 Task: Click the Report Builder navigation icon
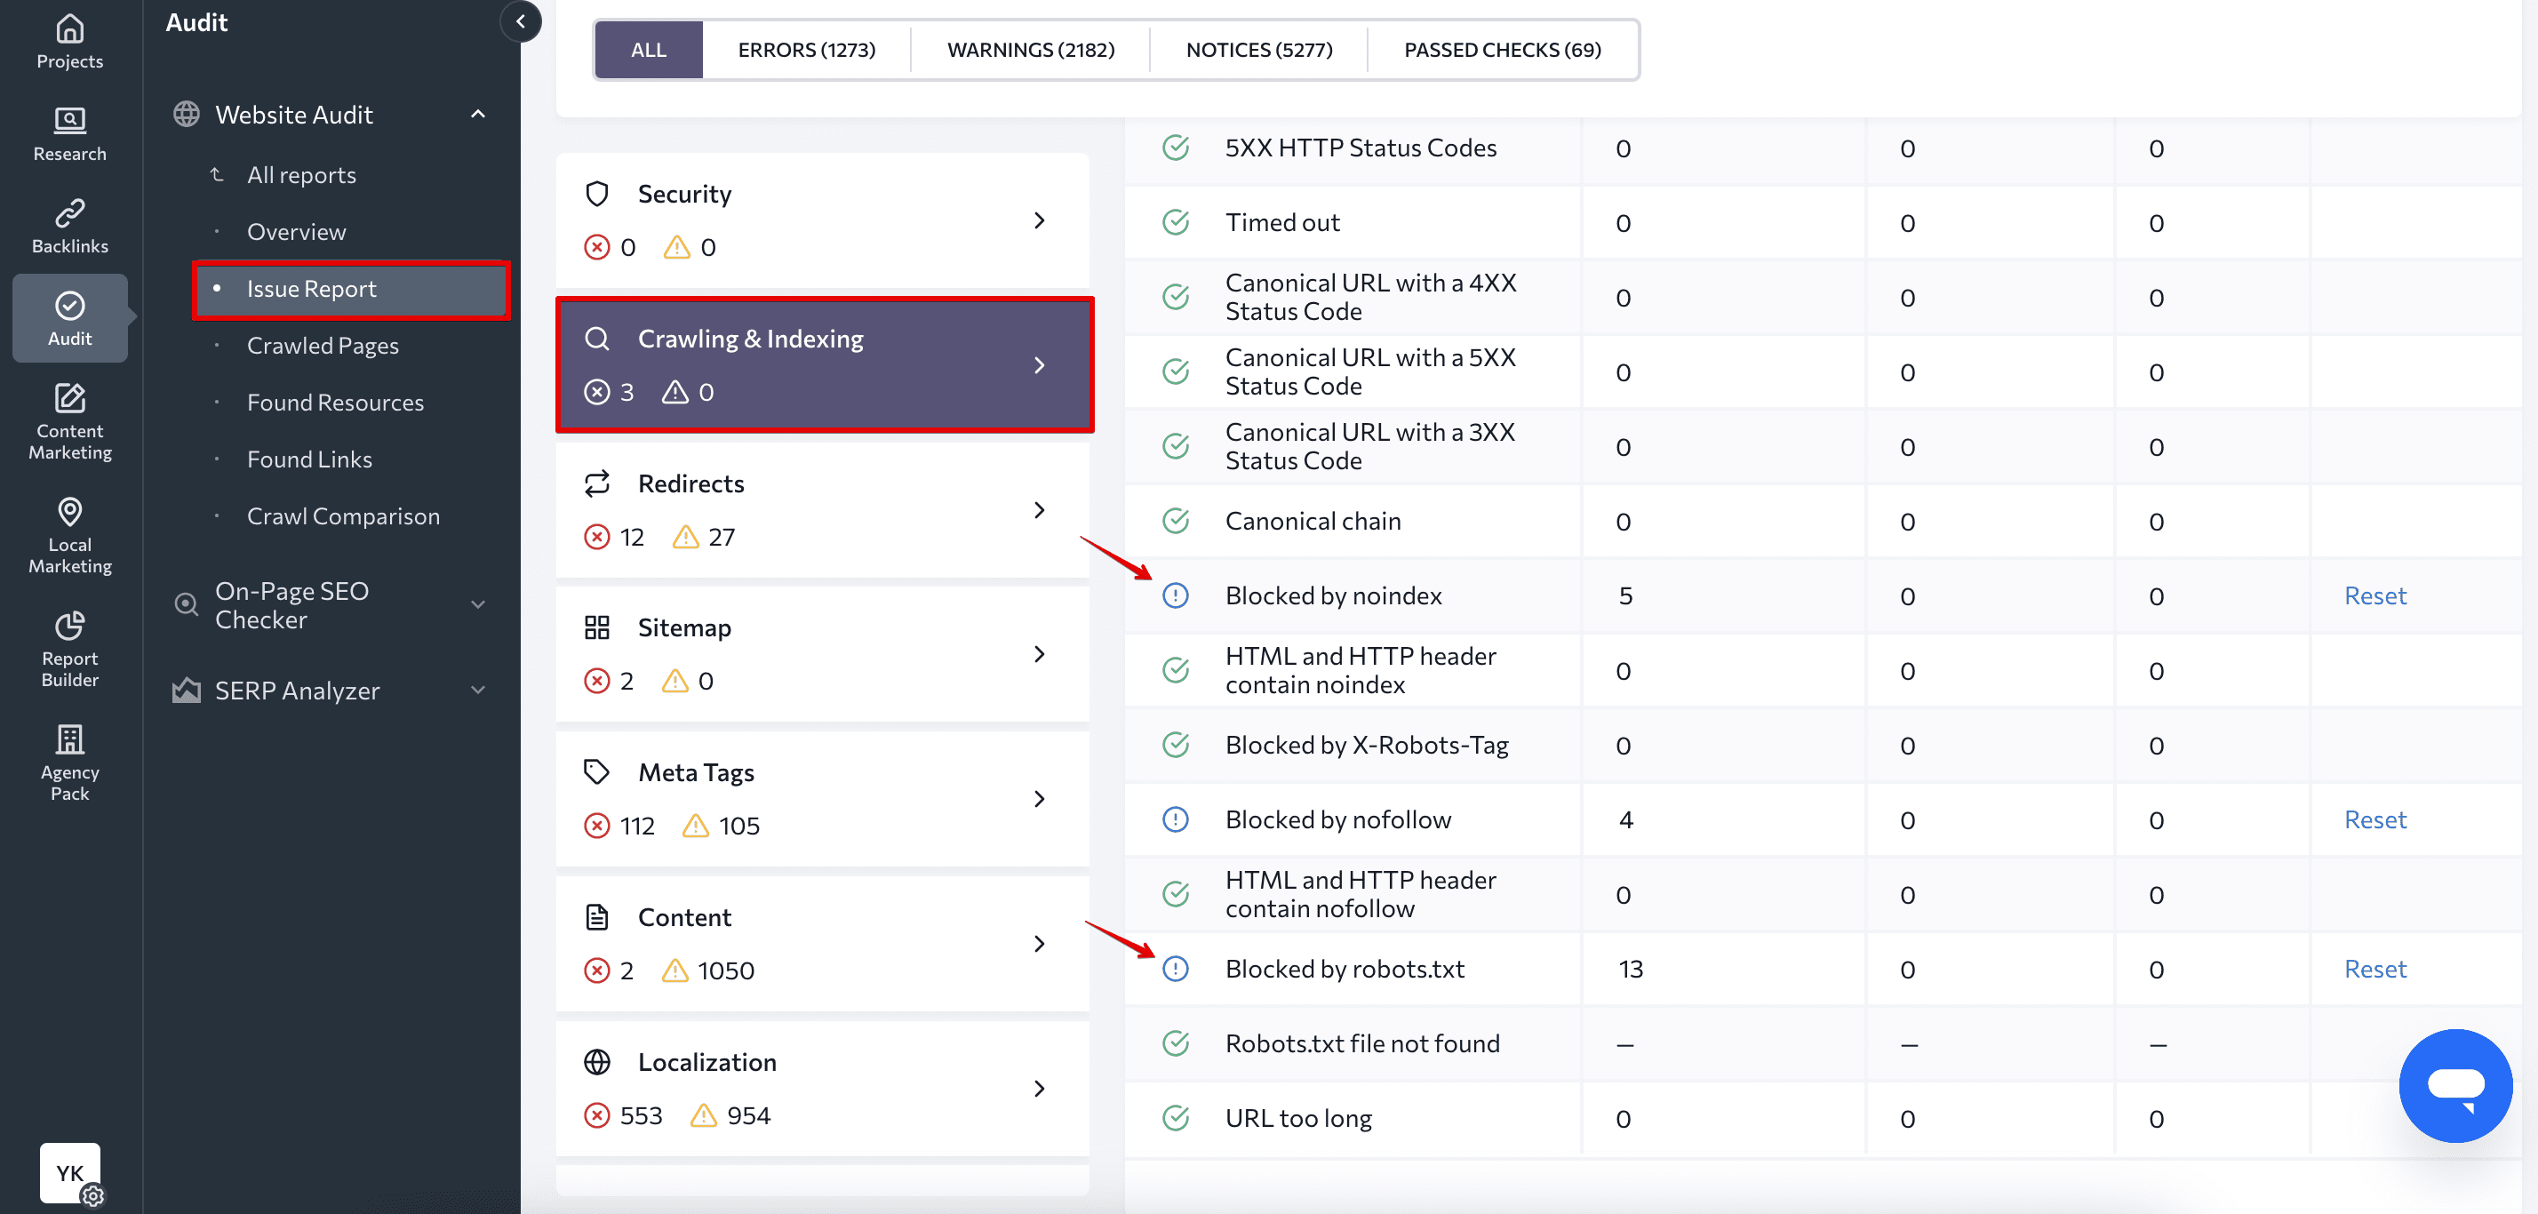coord(69,646)
